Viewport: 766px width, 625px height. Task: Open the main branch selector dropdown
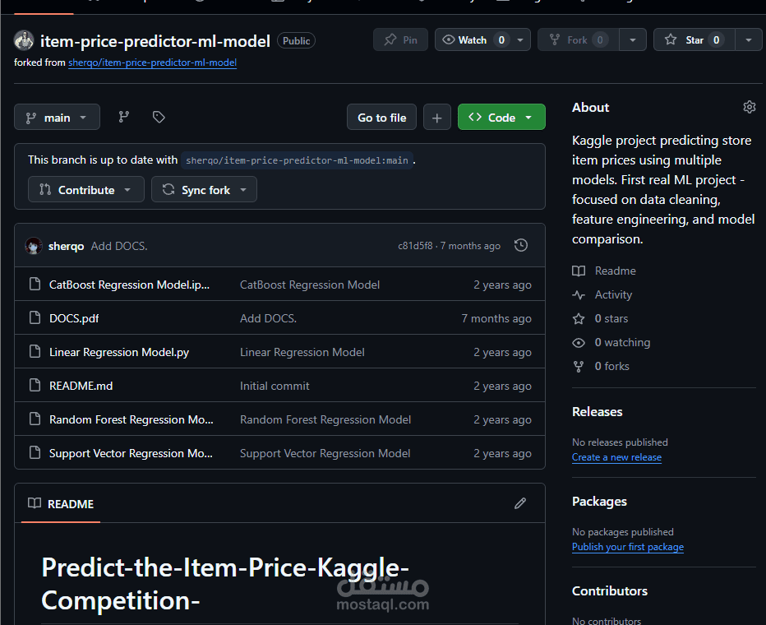tap(57, 118)
